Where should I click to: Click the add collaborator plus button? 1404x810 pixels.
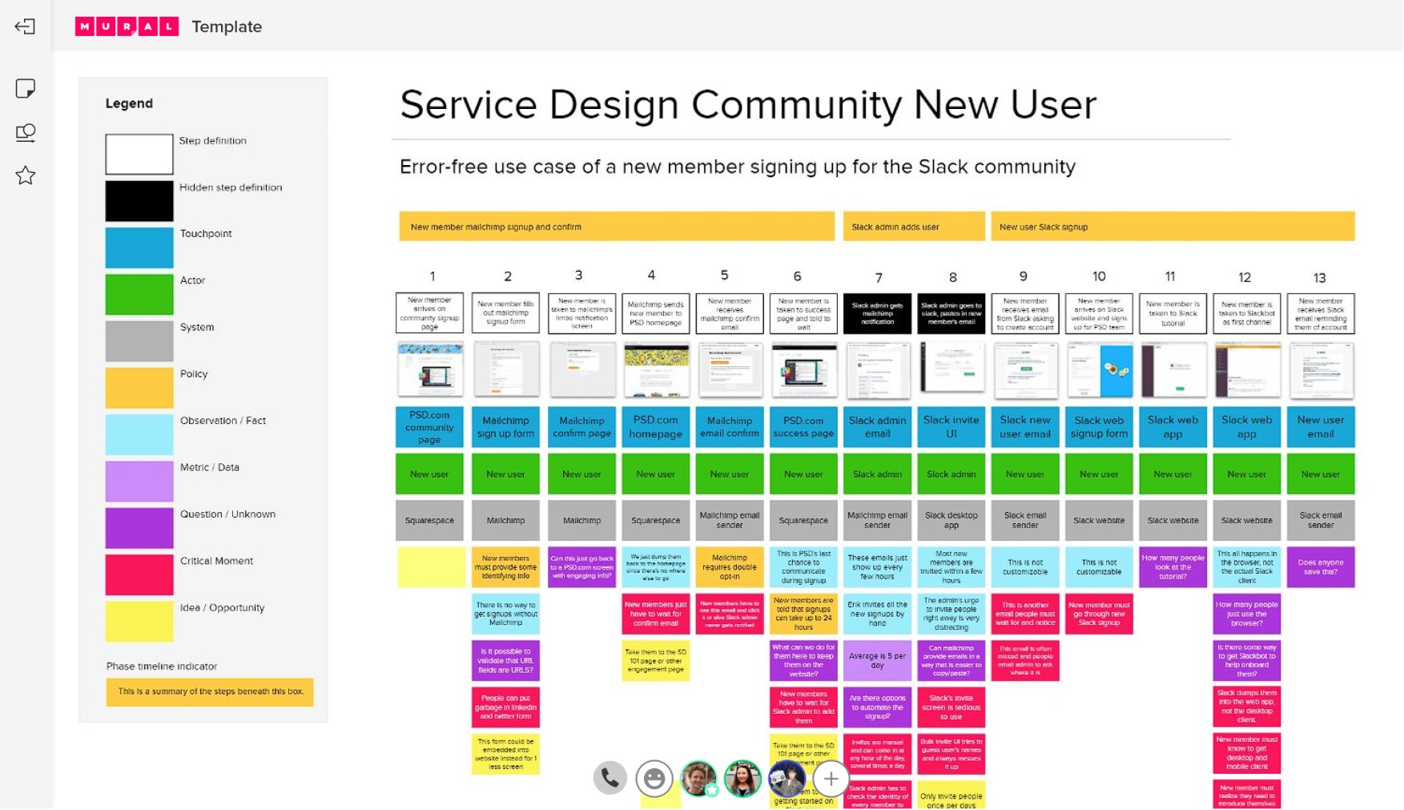click(x=831, y=778)
